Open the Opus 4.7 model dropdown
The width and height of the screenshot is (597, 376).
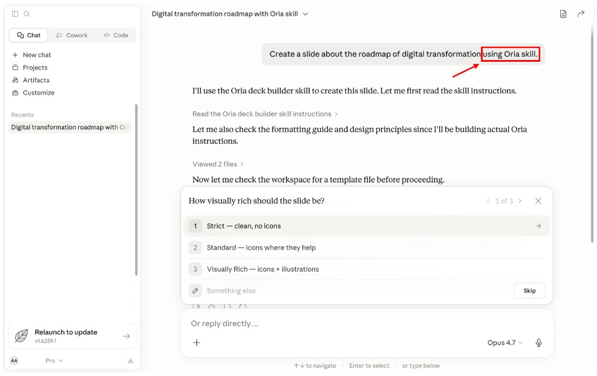tap(504, 343)
